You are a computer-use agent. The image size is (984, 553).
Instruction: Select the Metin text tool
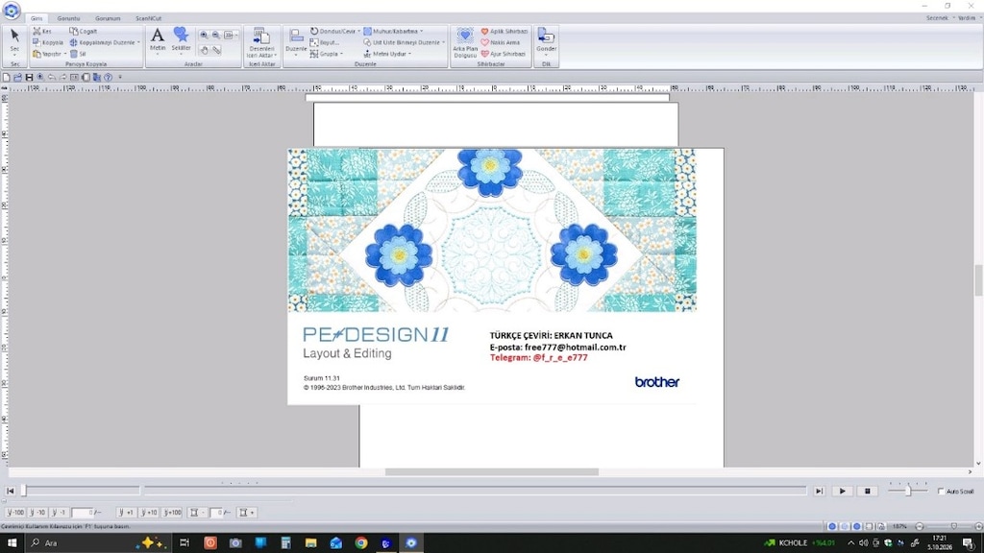[x=158, y=38]
